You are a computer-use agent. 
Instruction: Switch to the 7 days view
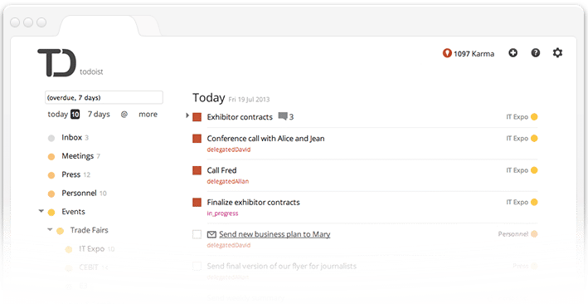point(99,115)
